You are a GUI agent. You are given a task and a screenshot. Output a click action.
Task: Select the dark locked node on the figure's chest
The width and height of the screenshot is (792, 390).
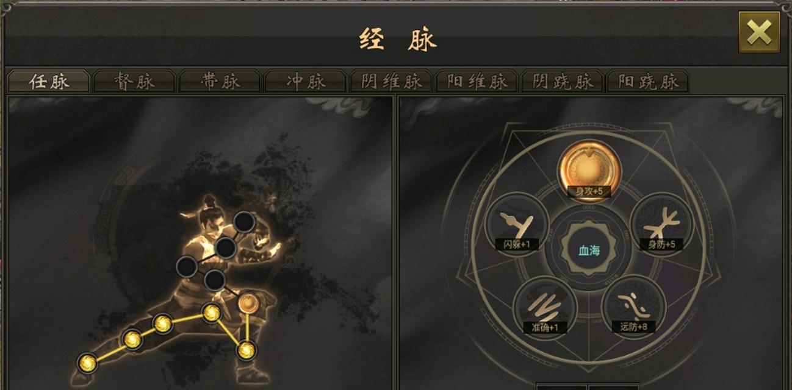coord(226,248)
